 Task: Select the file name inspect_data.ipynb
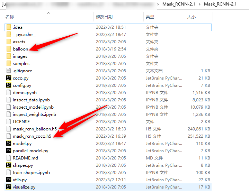point(31,100)
